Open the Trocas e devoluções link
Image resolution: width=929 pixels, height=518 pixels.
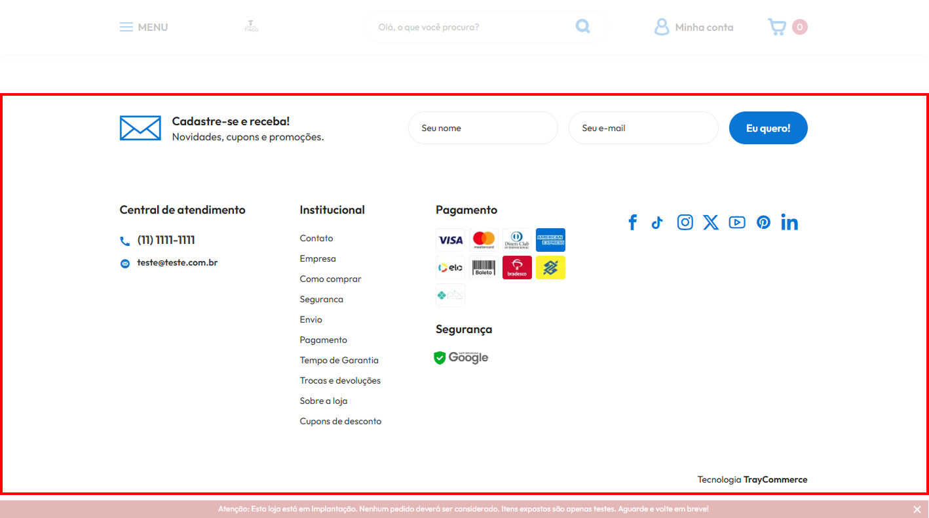pos(340,380)
